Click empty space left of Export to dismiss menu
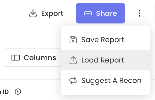This screenshot has height=100, width=155. click(14, 13)
